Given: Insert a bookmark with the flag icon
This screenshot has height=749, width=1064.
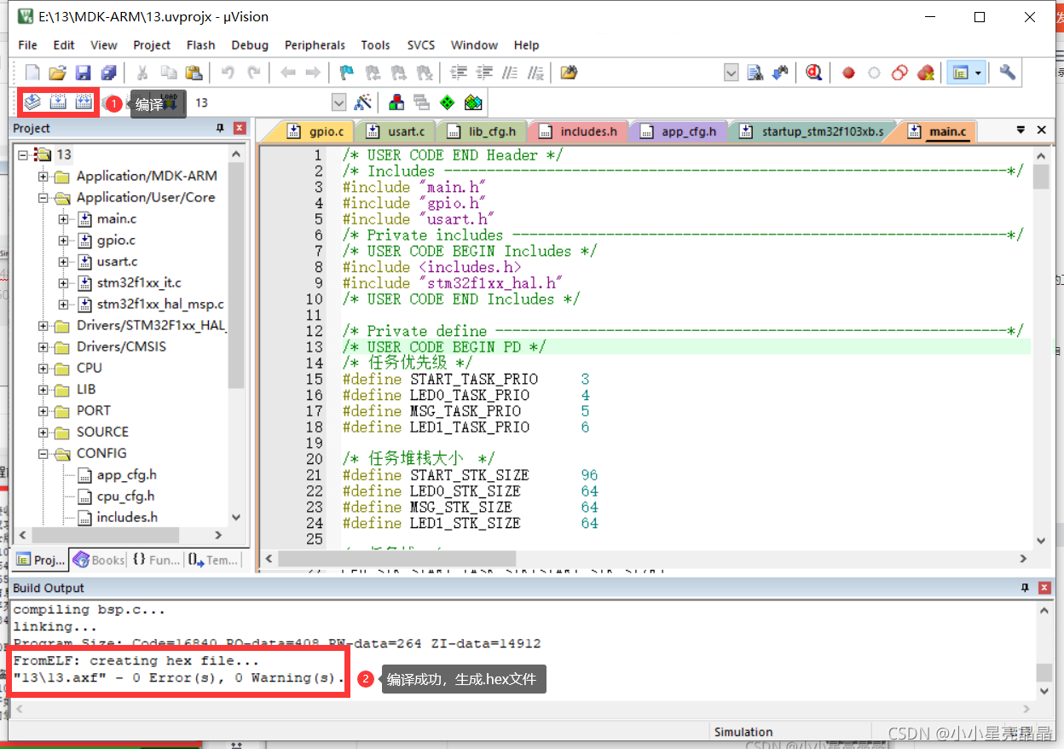Looking at the screenshot, I should tap(346, 73).
